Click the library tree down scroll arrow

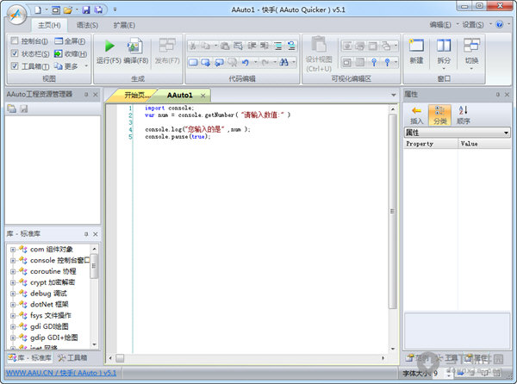click(x=94, y=344)
